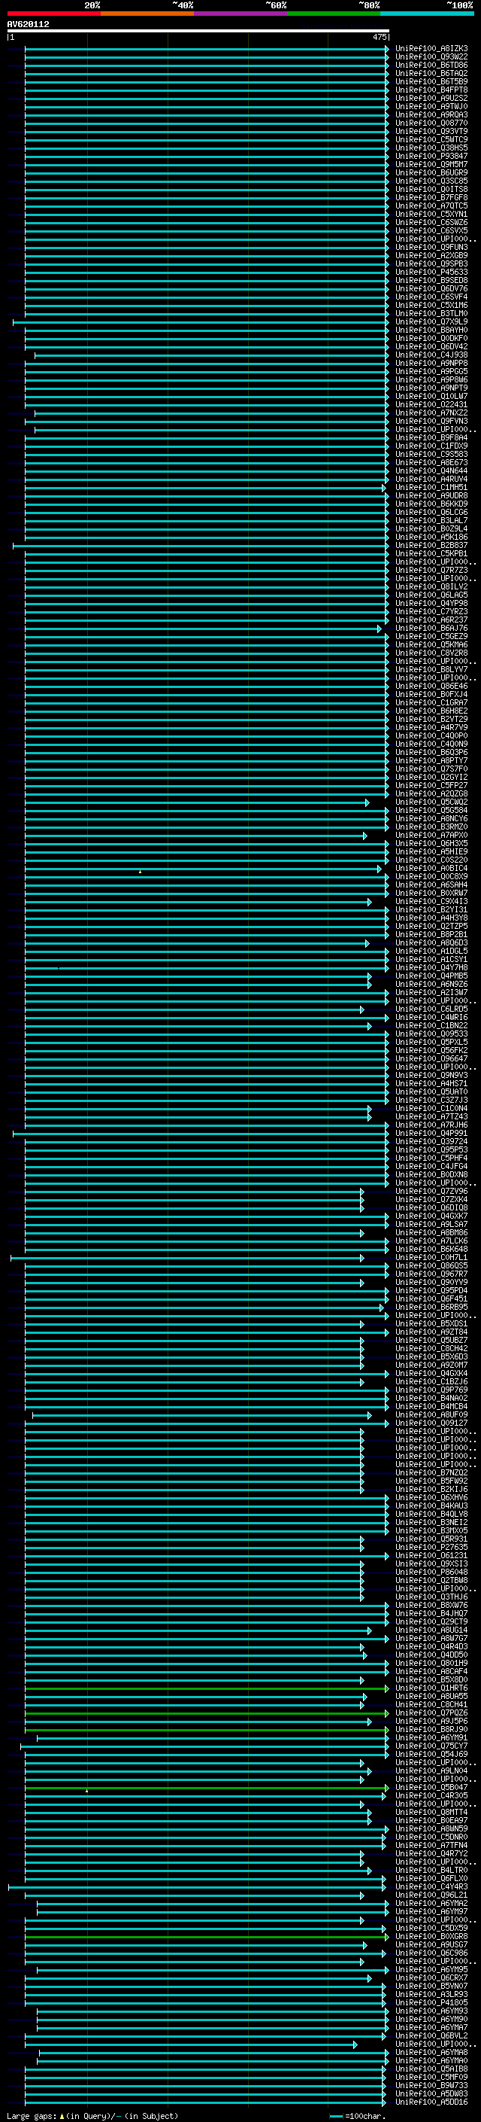Click hit UniRef100_C1MH51
Screen dimensions: 481x2122
tap(431, 488)
